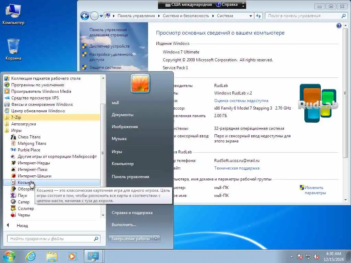351x263 pixels.
Task: Click the help question mark icon in System window
Action: [x=339, y=26]
